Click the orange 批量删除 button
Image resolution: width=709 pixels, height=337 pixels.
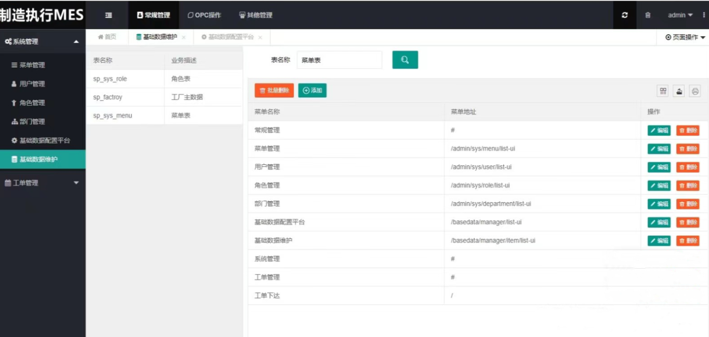click(x=274, y=90)
